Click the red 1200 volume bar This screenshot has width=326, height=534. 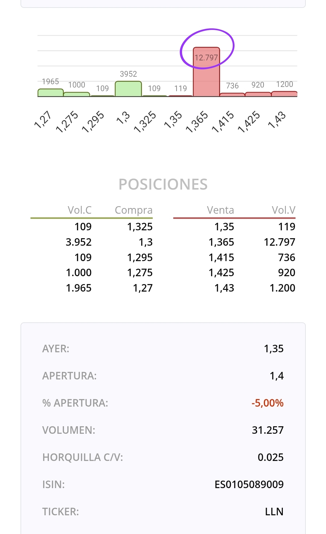[284, 94]
